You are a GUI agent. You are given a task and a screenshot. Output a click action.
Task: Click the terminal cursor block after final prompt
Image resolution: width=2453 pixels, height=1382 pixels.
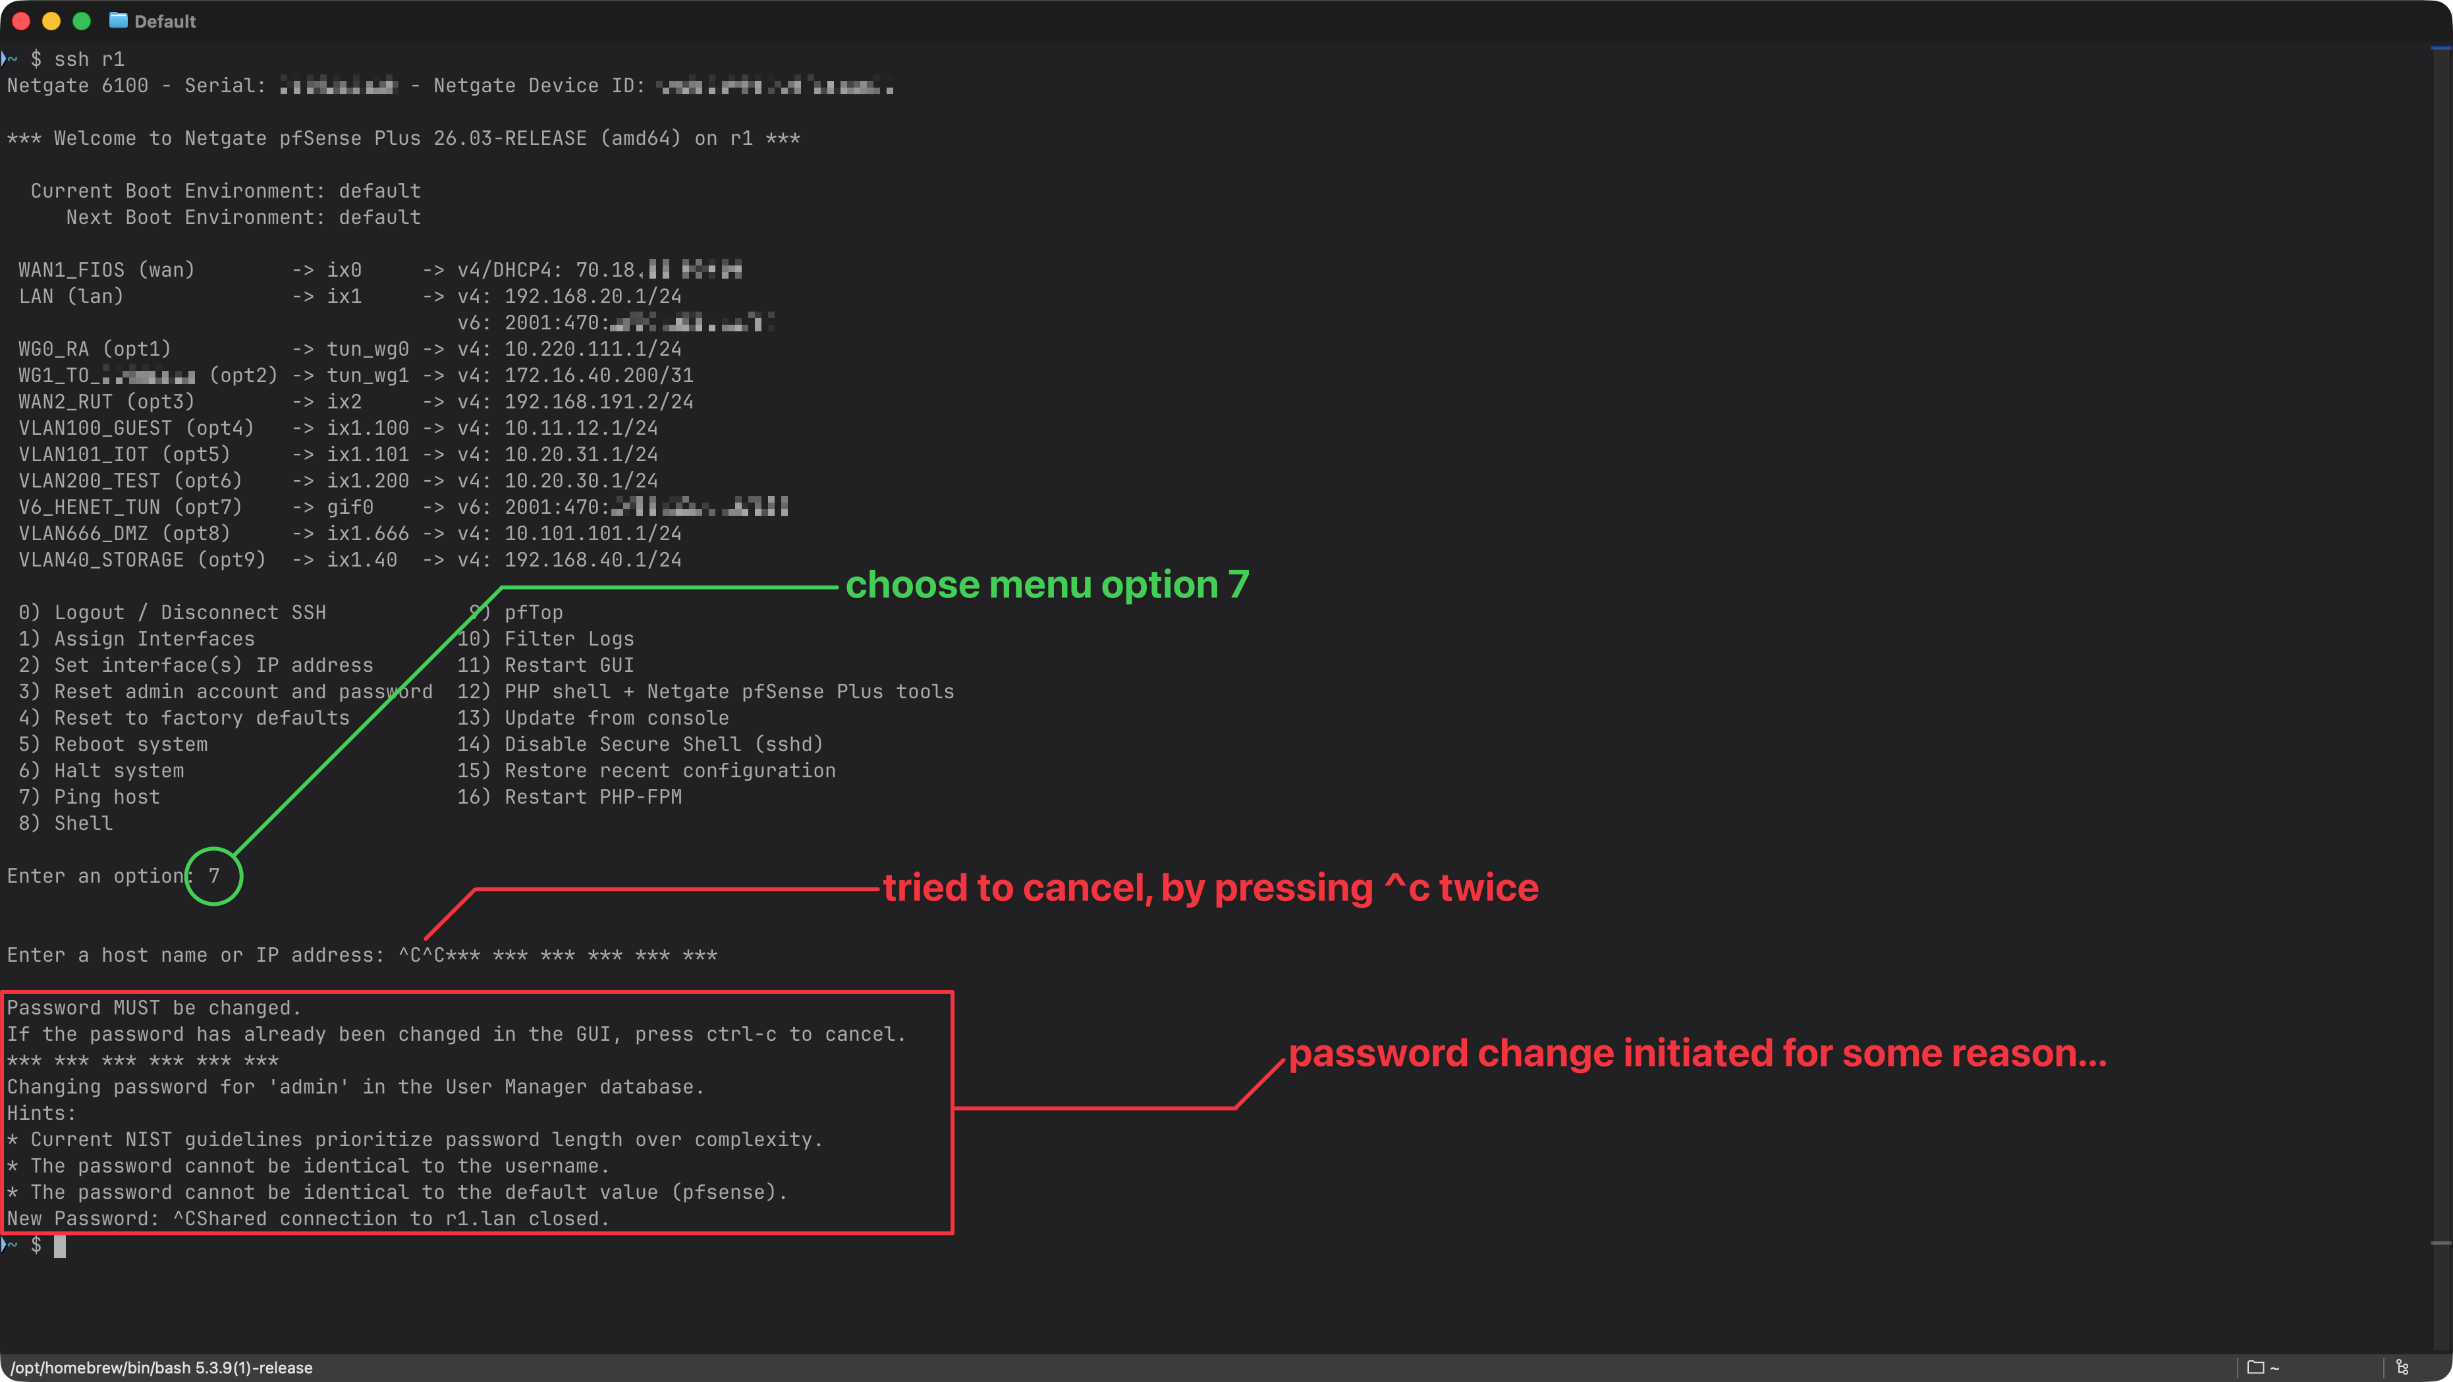pyautogui.click(x=60, y=1246)
